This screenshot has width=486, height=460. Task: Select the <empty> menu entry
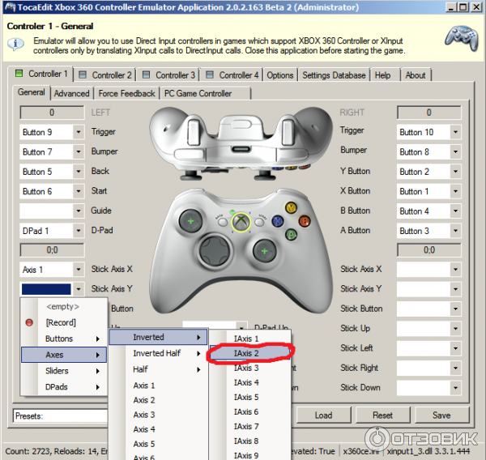click(x=62, y=306)
